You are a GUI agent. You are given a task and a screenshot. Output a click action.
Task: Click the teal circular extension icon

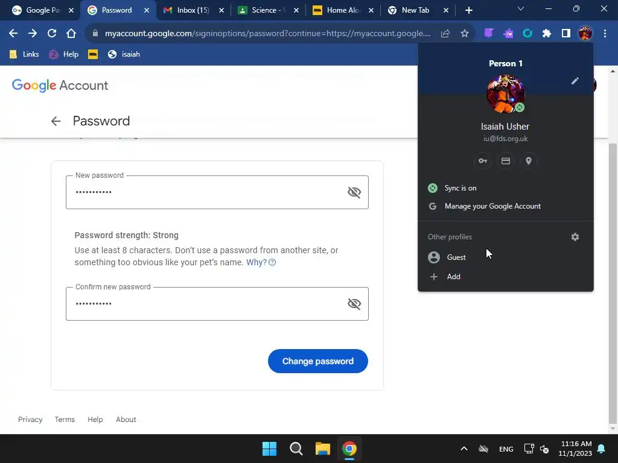click(527, 34)
